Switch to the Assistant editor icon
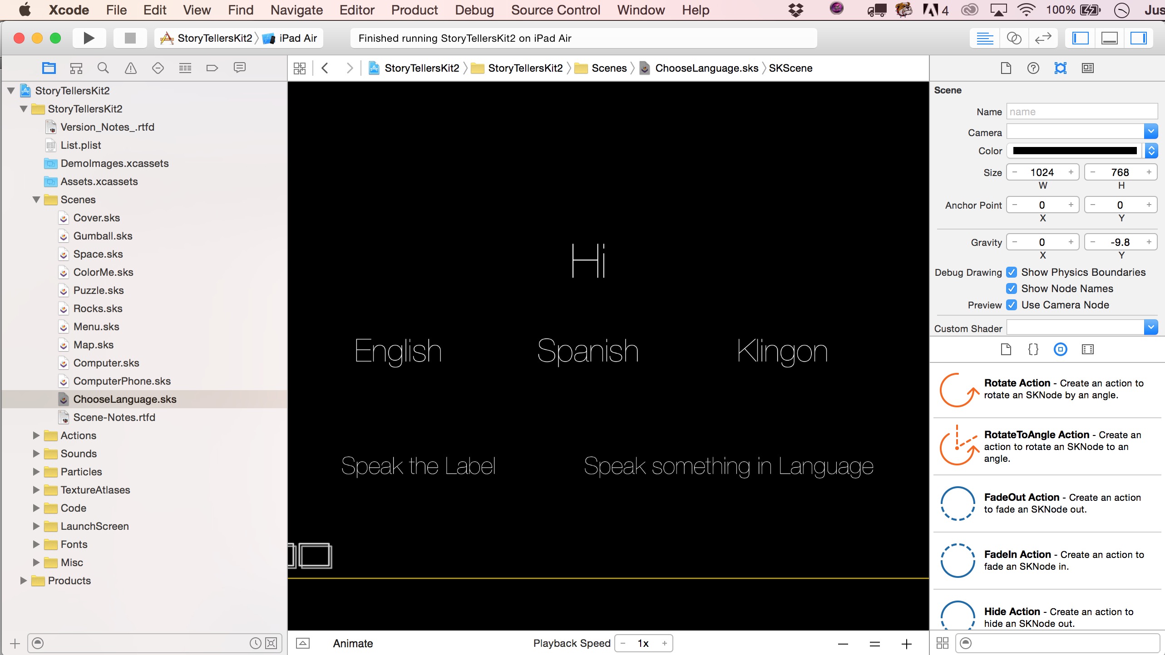This screenshot has height=655, width=1165. point(1014,38)
